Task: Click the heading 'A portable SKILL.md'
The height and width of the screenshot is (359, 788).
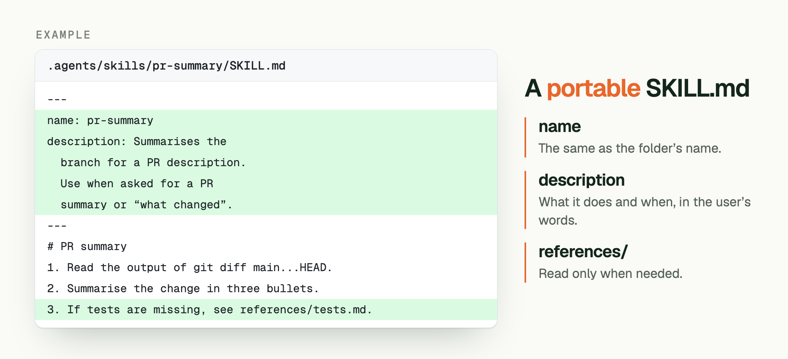Action: click(637, 88)
